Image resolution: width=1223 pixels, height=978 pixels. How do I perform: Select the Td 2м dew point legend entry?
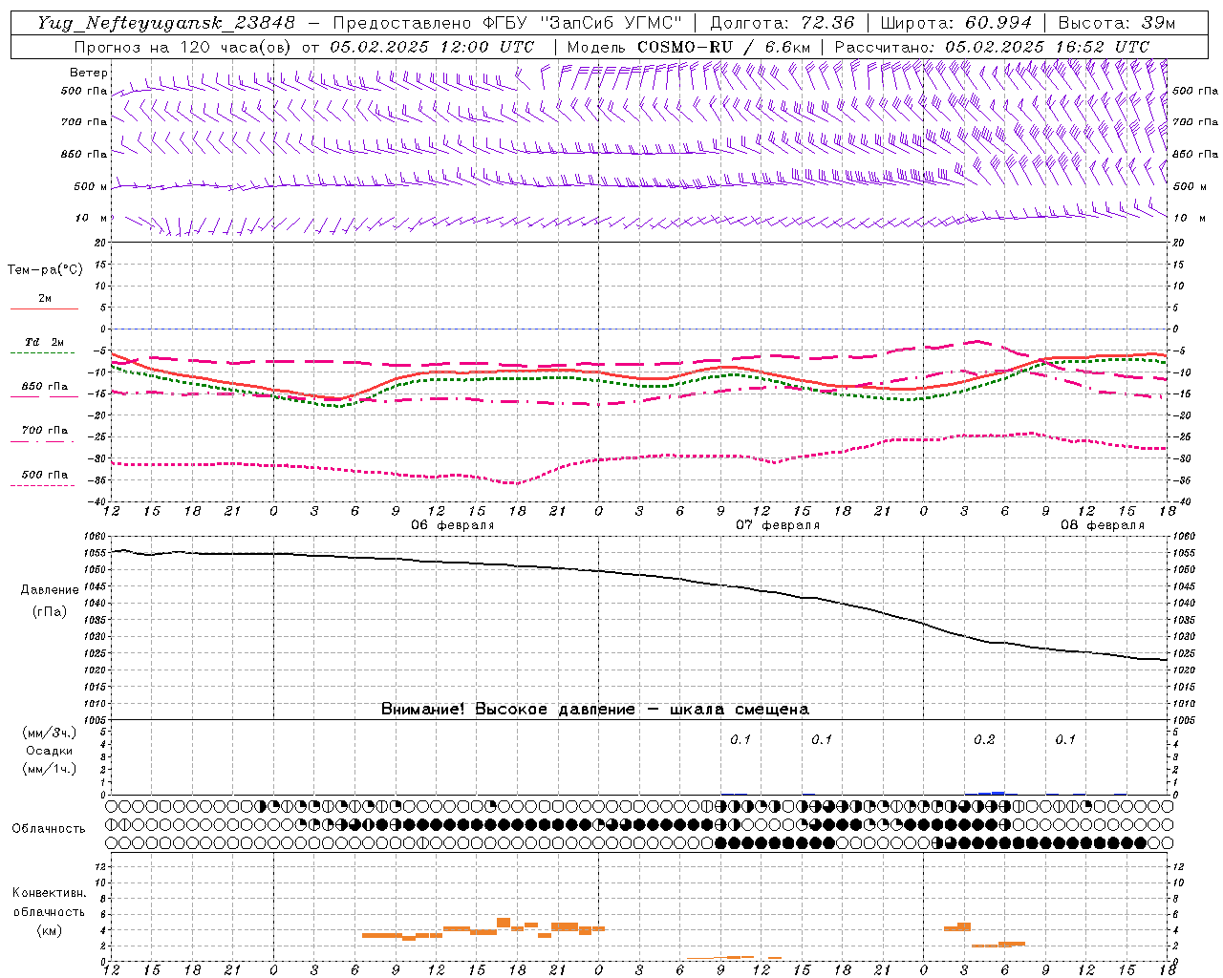44,342
